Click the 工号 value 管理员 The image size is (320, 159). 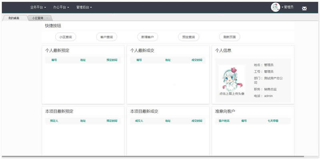(x=268, y=72)
